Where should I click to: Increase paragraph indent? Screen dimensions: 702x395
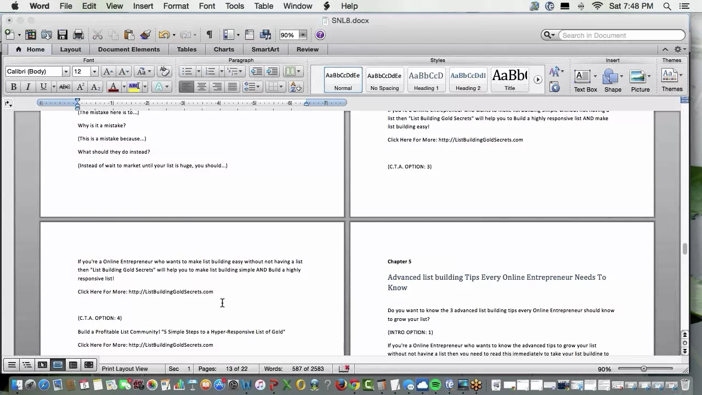(273, 71)
